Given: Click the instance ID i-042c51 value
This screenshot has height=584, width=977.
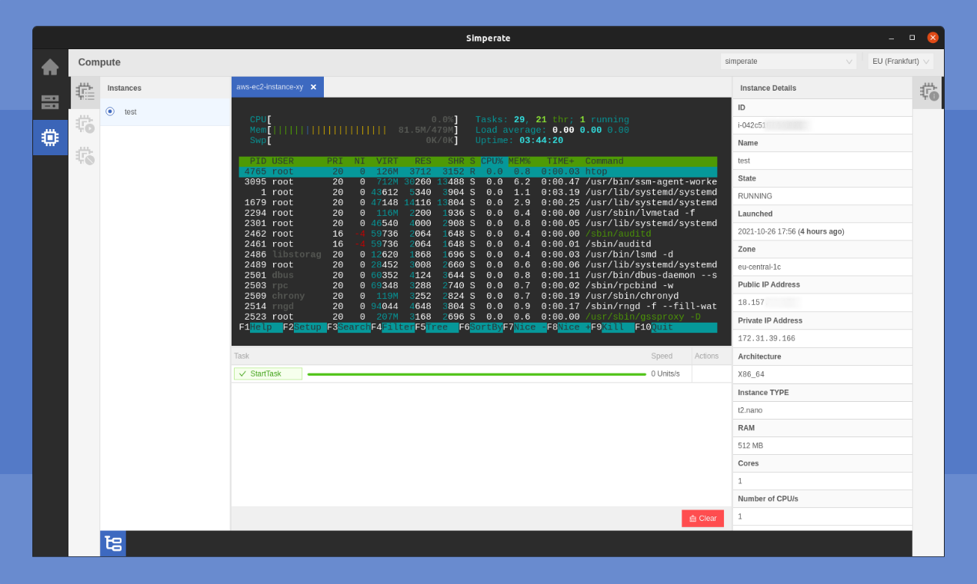Looking at the screenshot, I should pyautogui.click(x=752, y=124).
